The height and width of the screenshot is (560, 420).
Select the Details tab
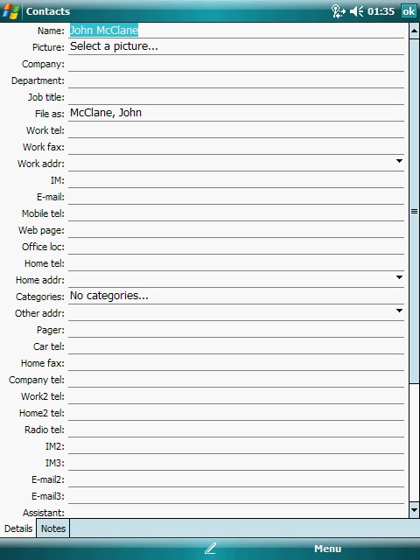point(18,528)
